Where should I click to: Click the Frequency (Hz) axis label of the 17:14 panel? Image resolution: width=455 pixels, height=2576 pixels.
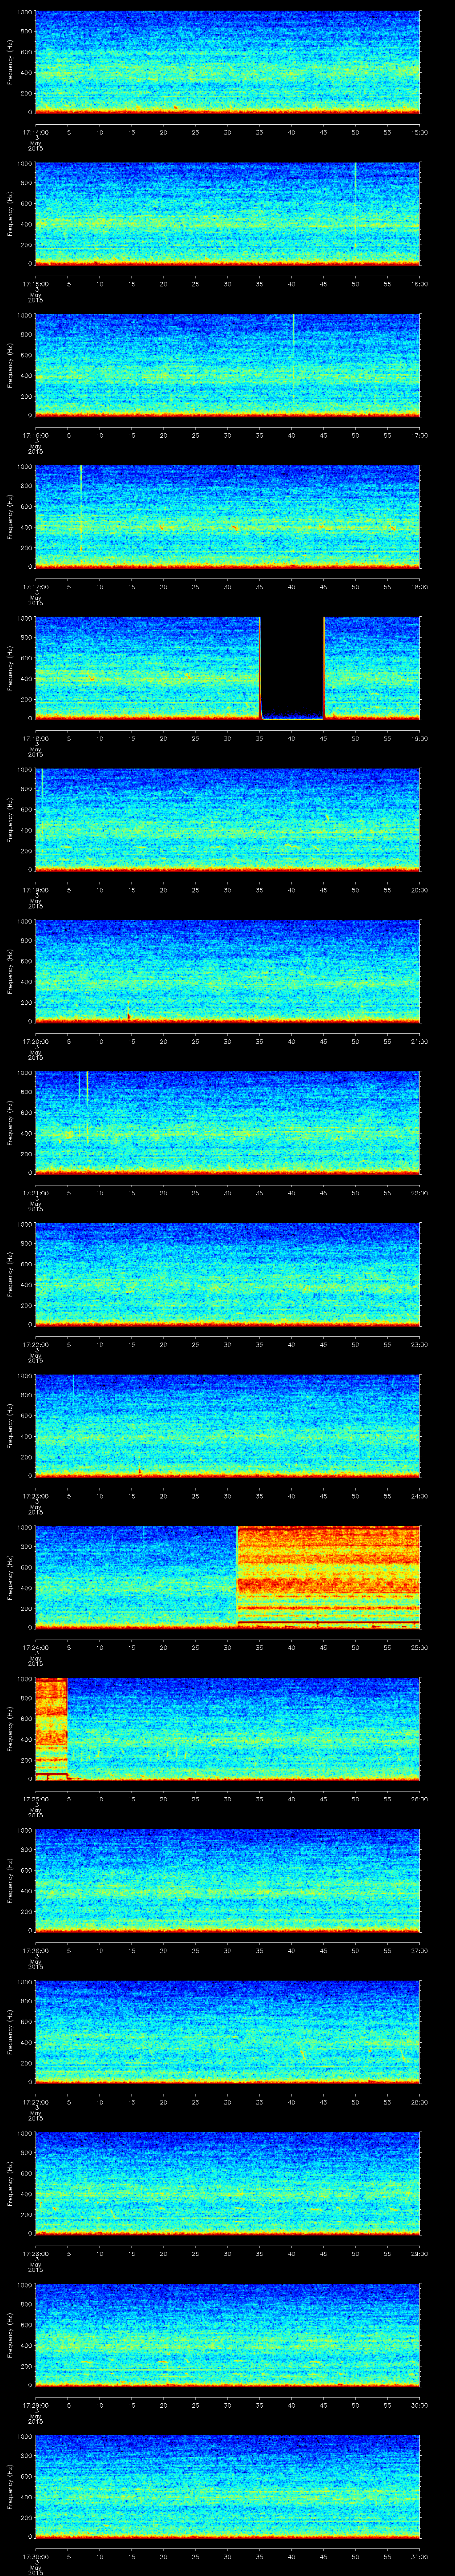tap(10, 62)
